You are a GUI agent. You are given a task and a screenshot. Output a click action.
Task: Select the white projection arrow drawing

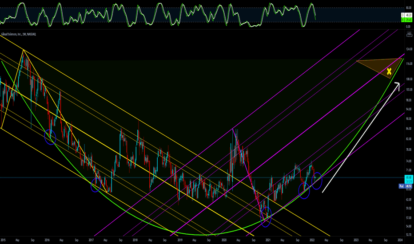[361, 137]
